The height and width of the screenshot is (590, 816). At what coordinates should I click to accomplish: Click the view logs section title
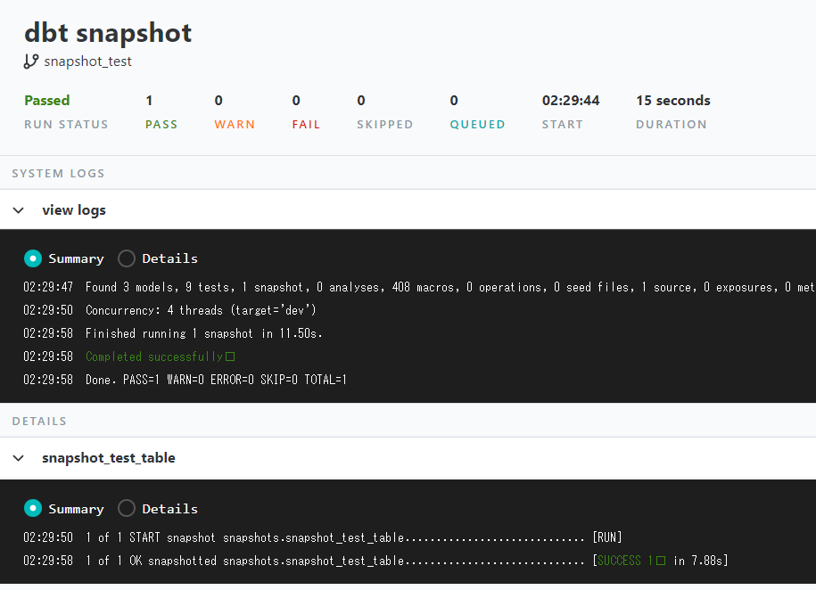coord(74,210)
